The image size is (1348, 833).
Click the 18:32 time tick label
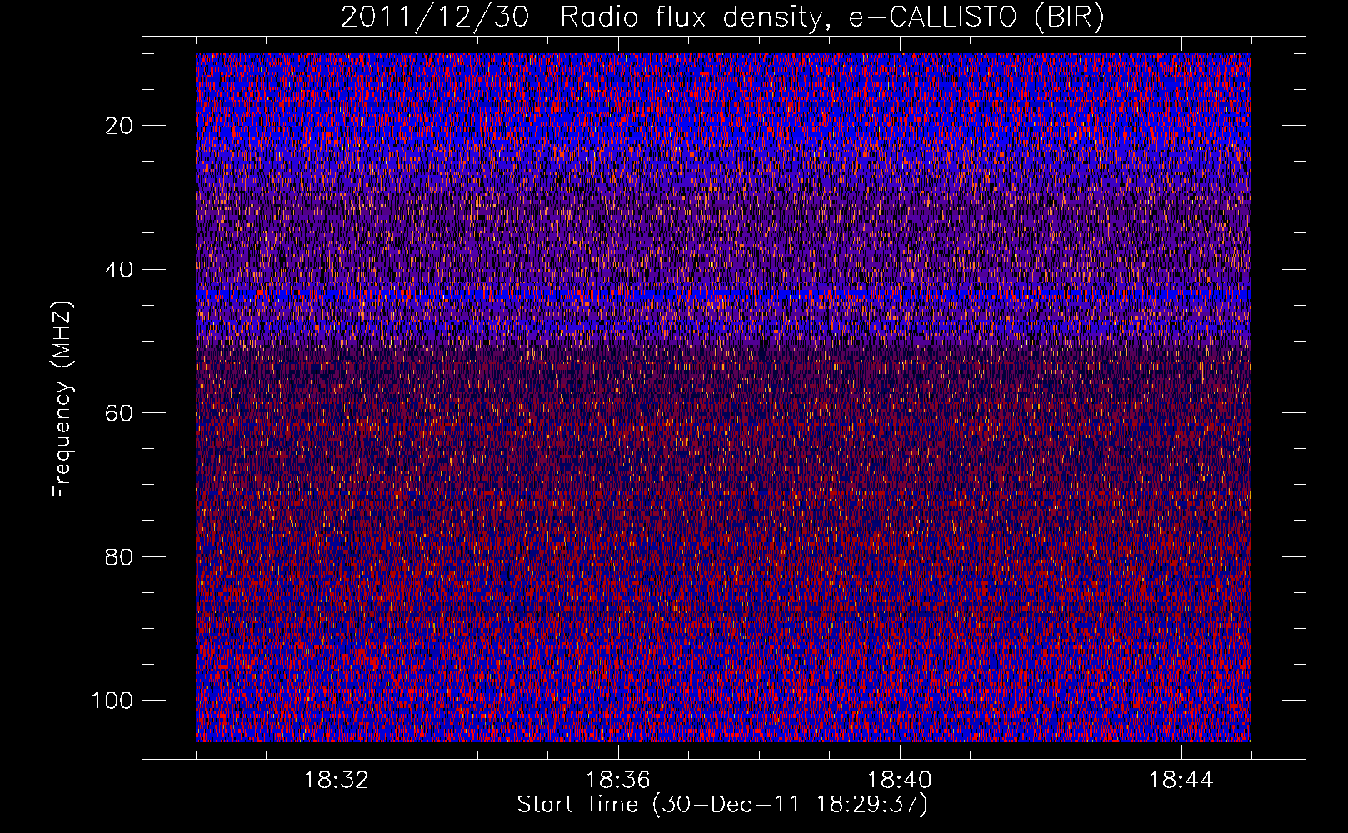(x=336, y=781)
